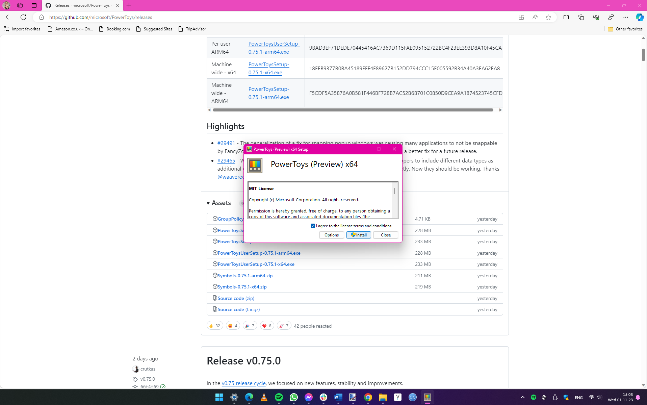Viewport: 647px width, 405px height.
Task: Download PowerToysUserSetup-0.75.1-x64.exe asset
Action: click(x=256, y=264)
